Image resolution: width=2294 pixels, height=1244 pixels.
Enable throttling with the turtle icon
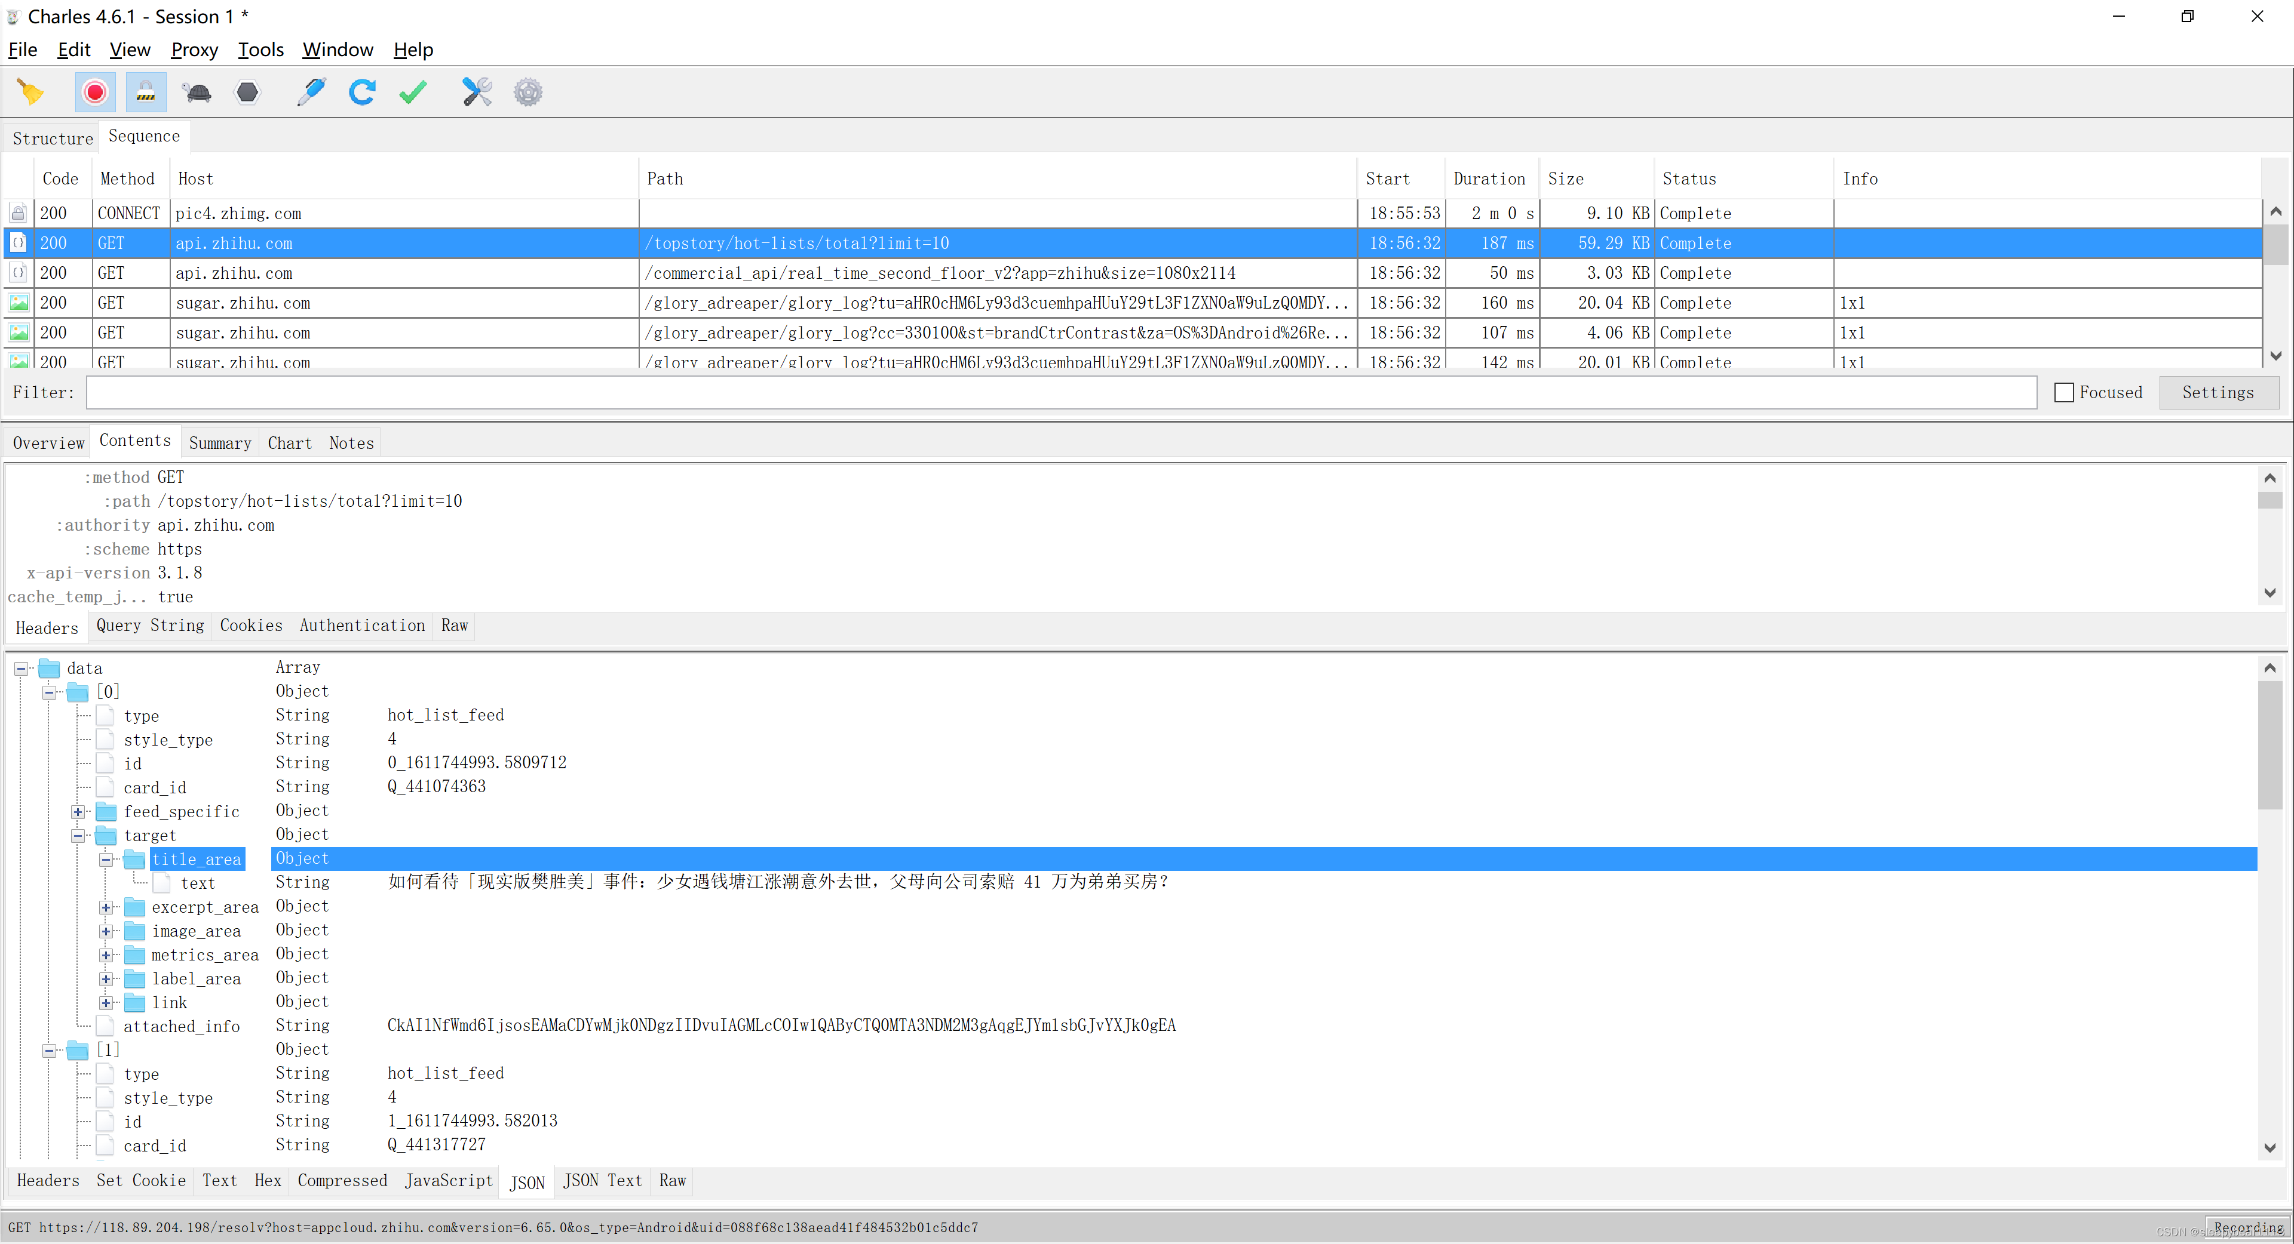(197, 92)
